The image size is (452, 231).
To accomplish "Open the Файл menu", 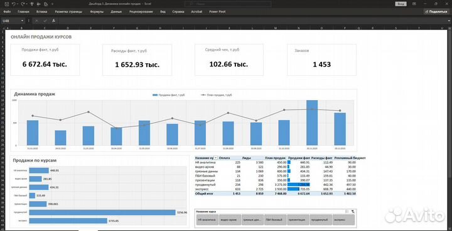I will 7,12.
